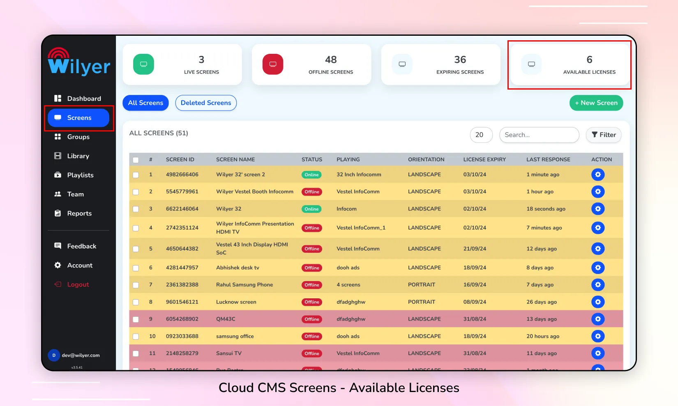Open action gear for screen 6622146064
Screen dimensions: 678x406
[x=598, y=209]
